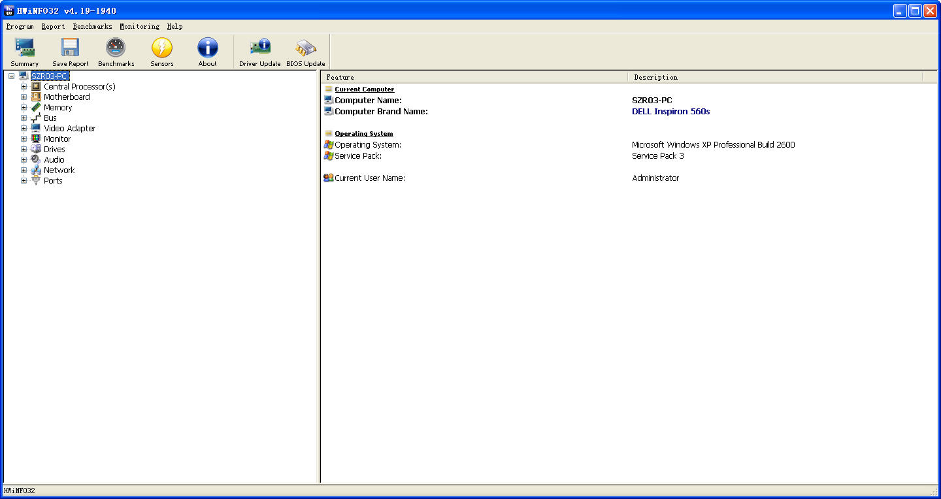Click the Feature column header

[474, 77]
